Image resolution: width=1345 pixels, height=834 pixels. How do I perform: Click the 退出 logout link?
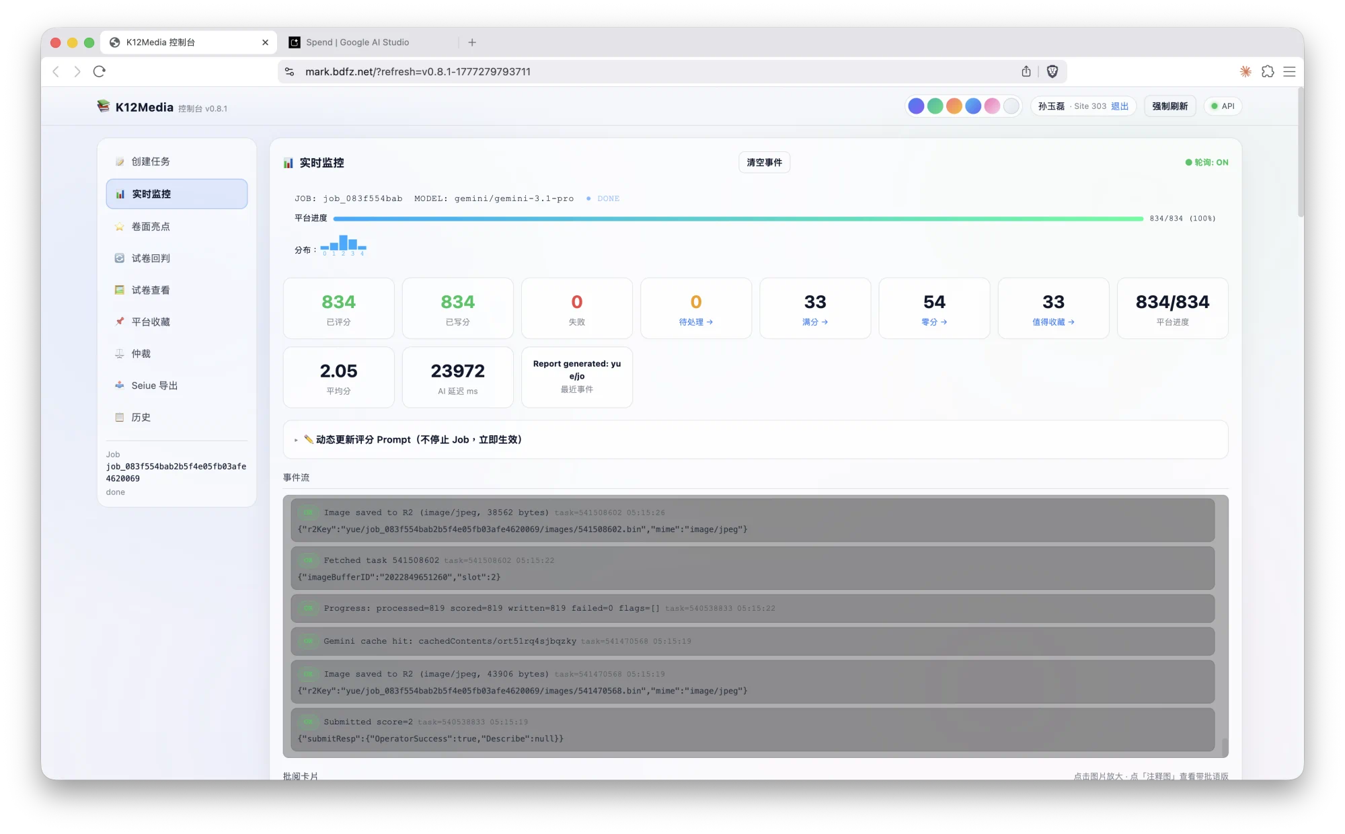1120,106
